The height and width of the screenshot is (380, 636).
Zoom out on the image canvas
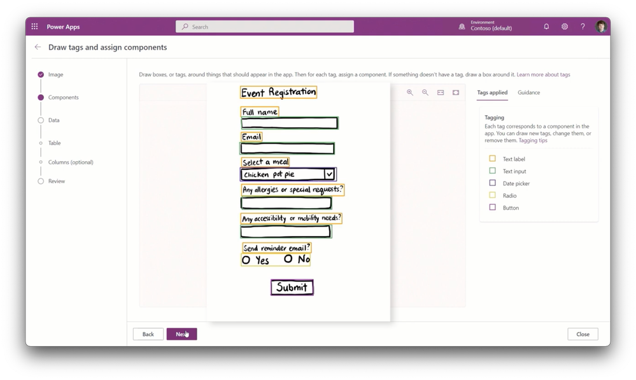(x=425, y=92)
